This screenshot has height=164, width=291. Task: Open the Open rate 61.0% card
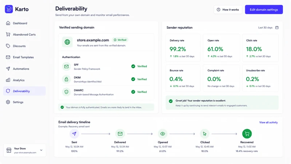pyautogui.click(x=221, y=48)
